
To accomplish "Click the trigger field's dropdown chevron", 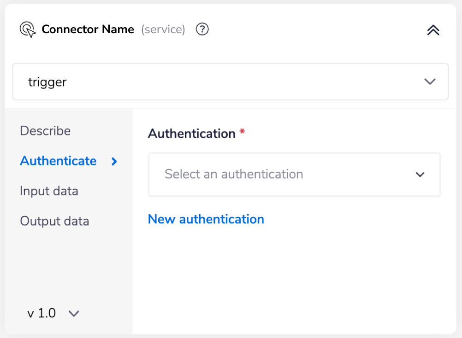I will pos(430,82).
